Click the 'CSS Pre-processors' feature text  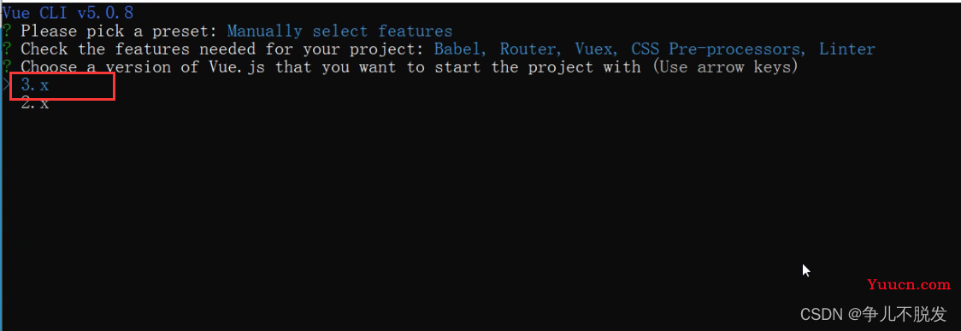pos(720,49)
